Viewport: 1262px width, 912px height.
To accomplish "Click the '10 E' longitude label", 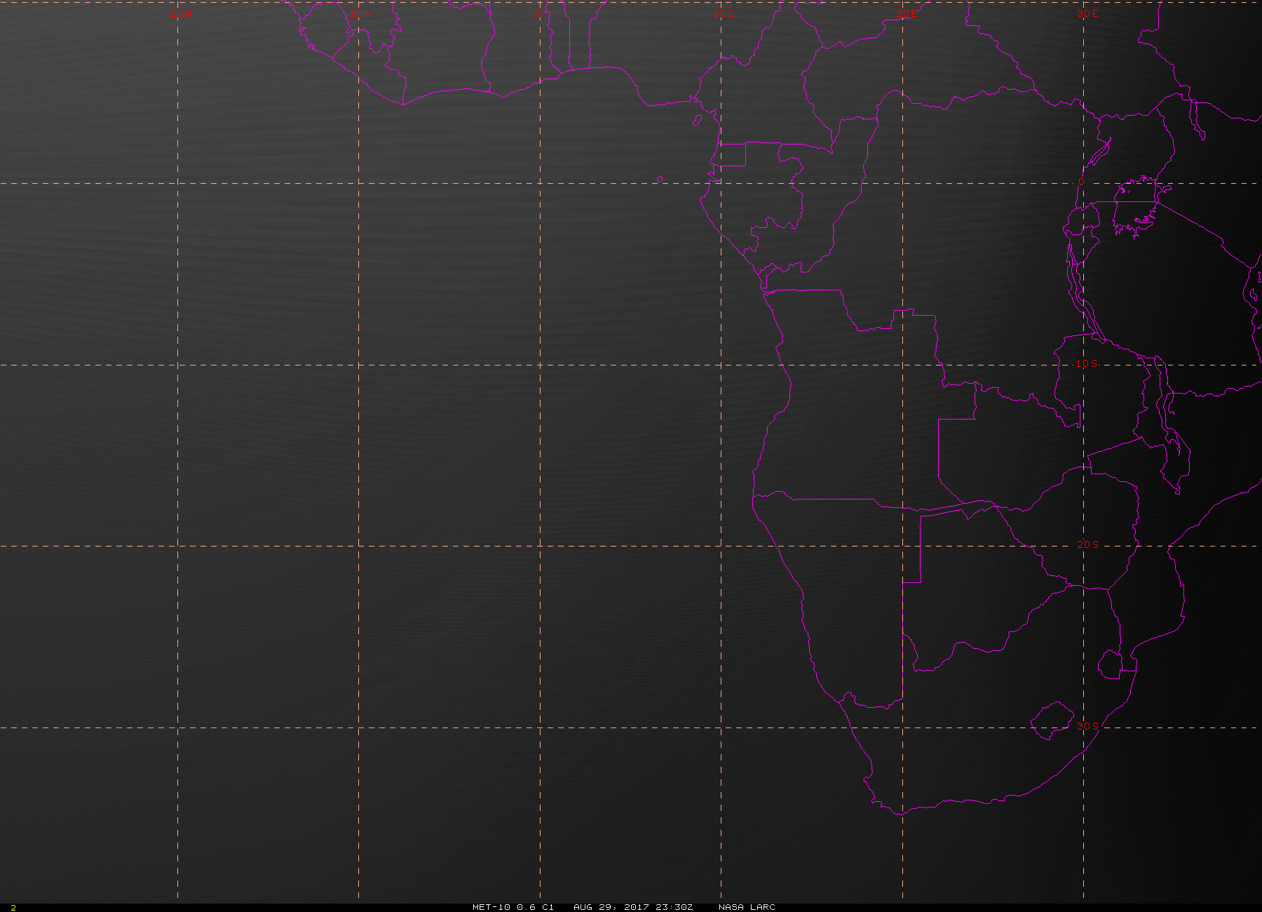I will pos(724,13).
